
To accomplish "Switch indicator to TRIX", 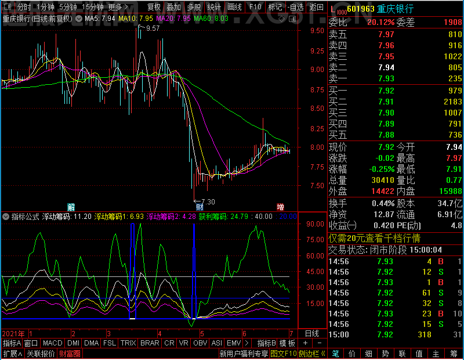I will click(128, 343).
